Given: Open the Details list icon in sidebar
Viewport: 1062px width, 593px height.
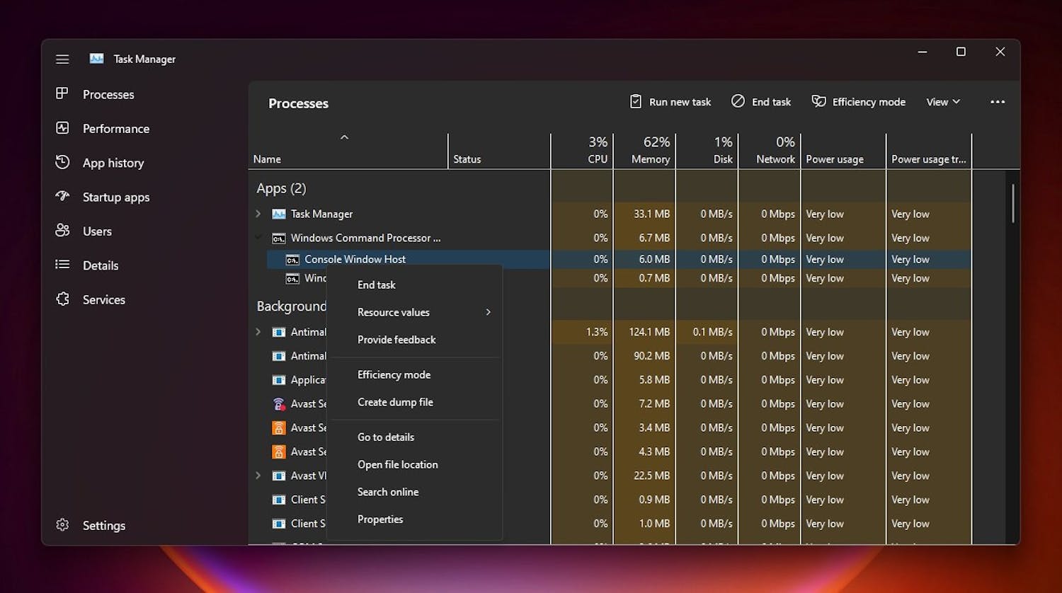Looking at the screenshot, I should point(62,265).
